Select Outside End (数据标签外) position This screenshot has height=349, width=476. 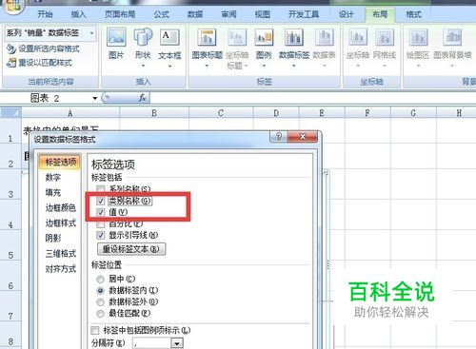[x=100, y=301]
